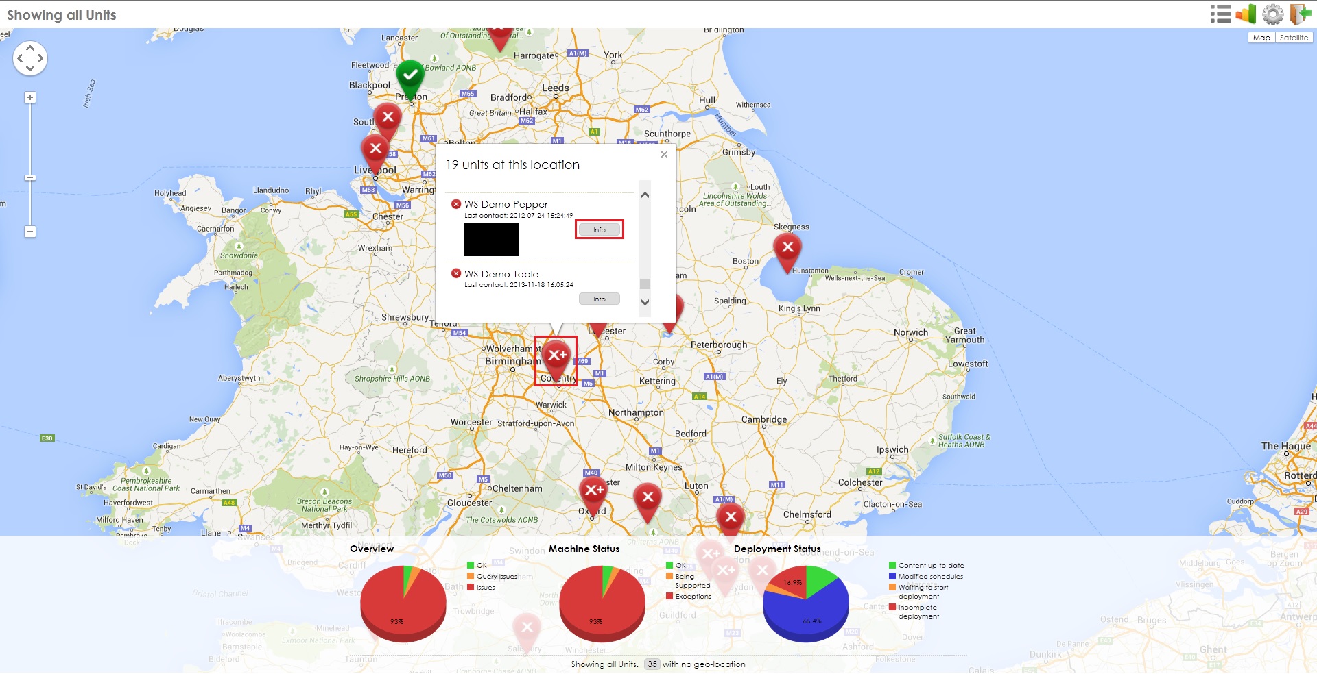Click the Cambridge label on the map
Image resolution: width=1317 pixels, height=674 pixels.
click(764, 419)
